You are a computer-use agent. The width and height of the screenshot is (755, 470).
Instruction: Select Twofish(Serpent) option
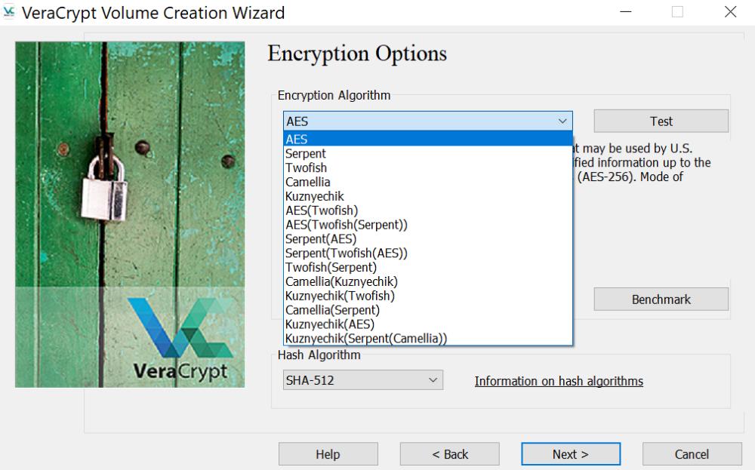[x=428, y=267]
